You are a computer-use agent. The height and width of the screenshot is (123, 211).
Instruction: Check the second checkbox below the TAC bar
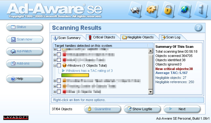[x=59, y=86]
